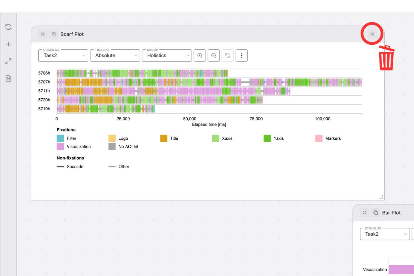Open the Stimulus dropdown showing Task2
This screenshot has width=414, height=276.
pos(63,55)
